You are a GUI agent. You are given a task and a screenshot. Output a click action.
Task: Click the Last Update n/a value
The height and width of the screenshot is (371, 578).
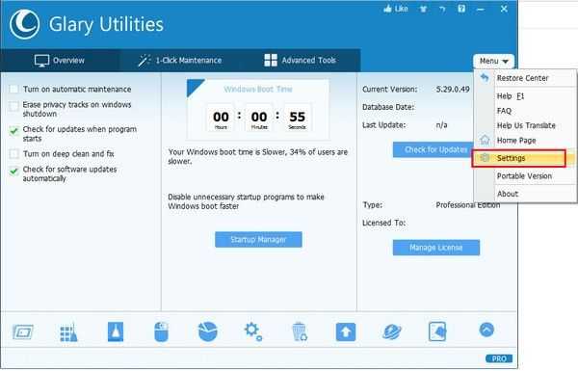tap(441, 125)
